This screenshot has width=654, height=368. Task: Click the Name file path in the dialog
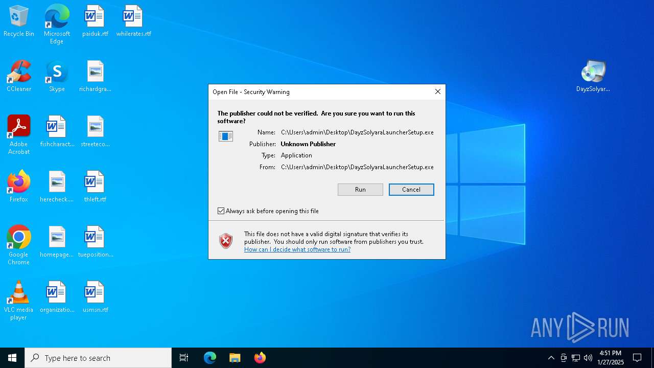[x=357, y=132]
